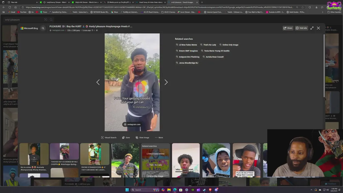Open Microsoft Store from the taskbar

tap(181, 190)
